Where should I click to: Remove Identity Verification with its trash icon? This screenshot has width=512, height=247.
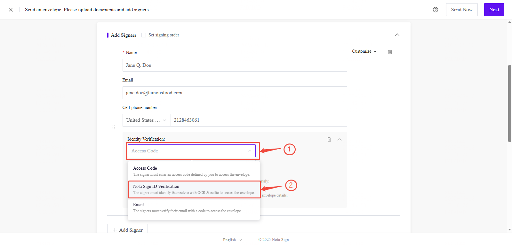pyautogui.click(x=329, y=139)
